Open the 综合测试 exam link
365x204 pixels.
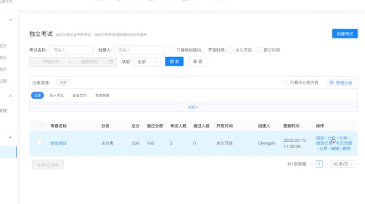pos(59,143)
